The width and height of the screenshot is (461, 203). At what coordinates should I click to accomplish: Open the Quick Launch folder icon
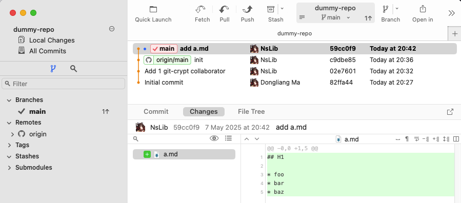153,9
